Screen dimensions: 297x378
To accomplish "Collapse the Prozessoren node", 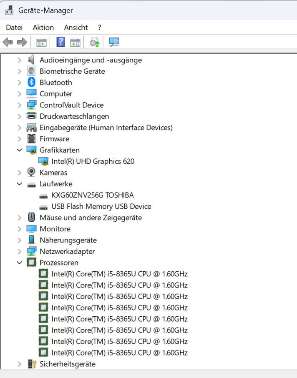I will pos(20,263).
